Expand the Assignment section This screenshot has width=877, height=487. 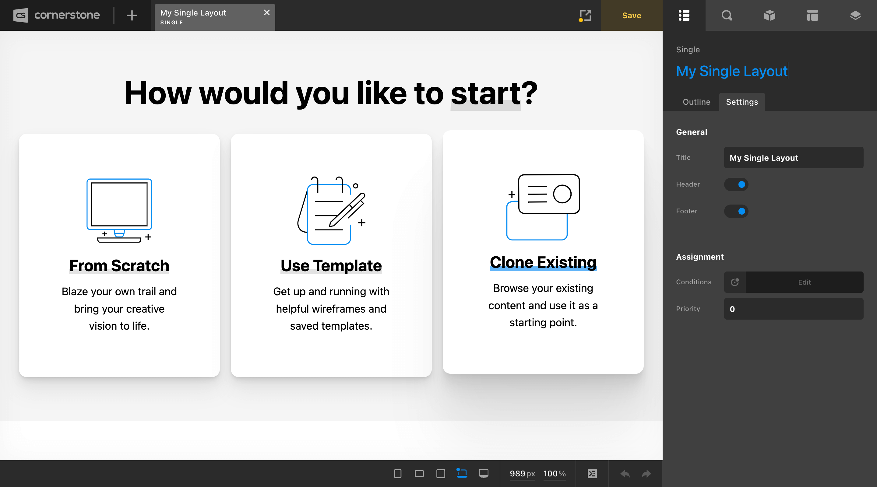(x=700, y=256)
